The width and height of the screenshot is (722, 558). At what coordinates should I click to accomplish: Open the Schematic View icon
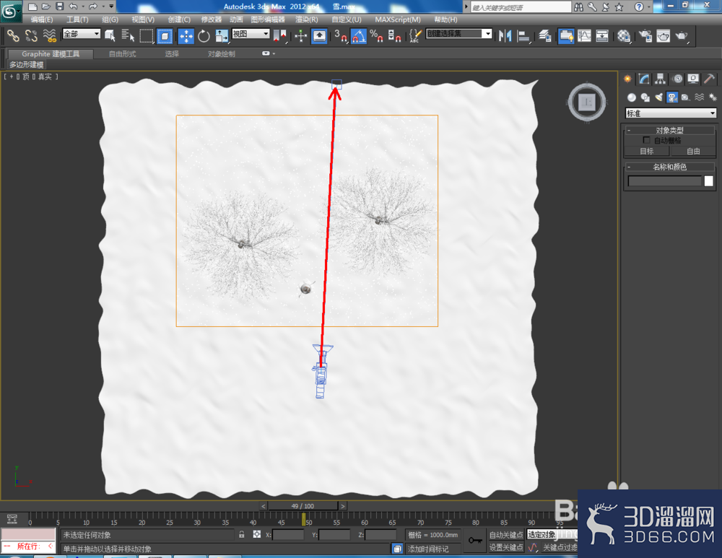click(602, 35)
